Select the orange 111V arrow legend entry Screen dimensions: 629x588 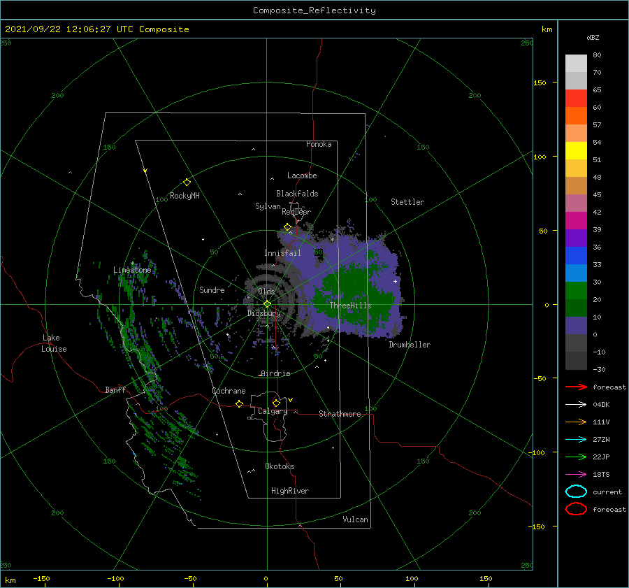576,422
